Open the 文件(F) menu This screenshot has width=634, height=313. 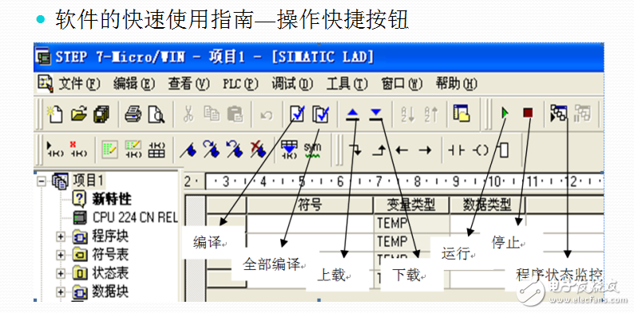(80, 84)
